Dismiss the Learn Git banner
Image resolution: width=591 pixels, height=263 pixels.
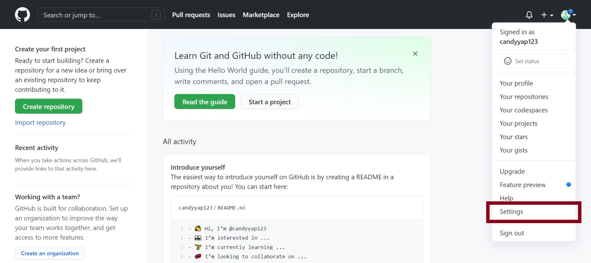(415, 53)
